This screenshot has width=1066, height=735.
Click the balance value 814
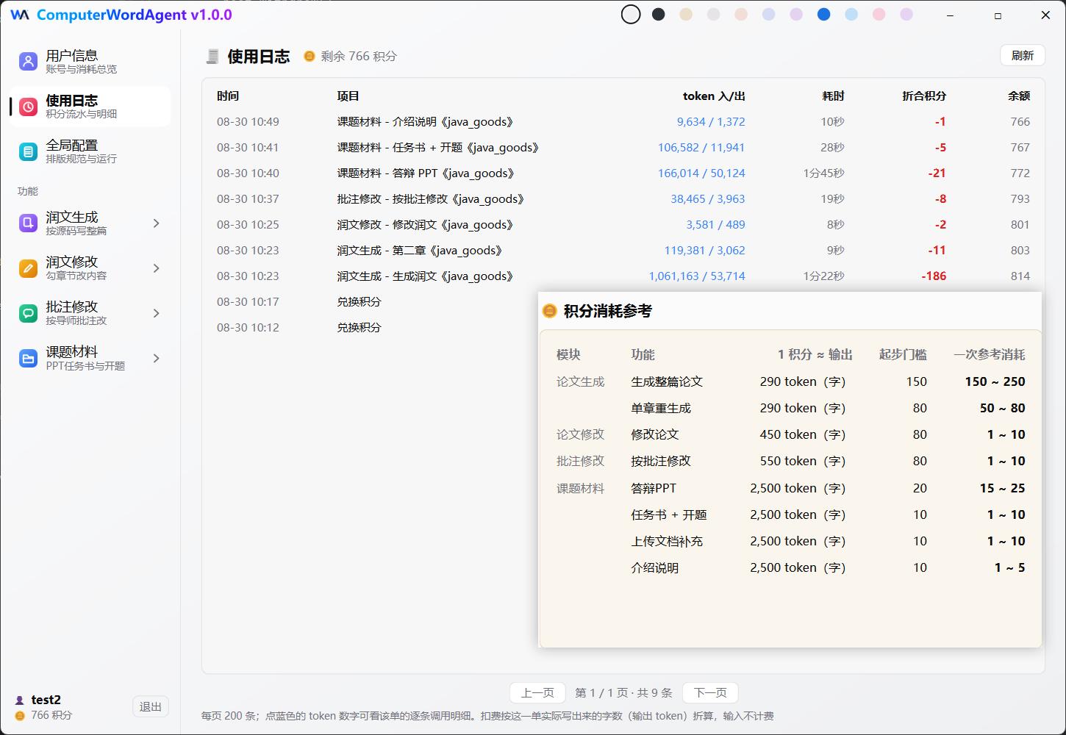coord(1020,276)
